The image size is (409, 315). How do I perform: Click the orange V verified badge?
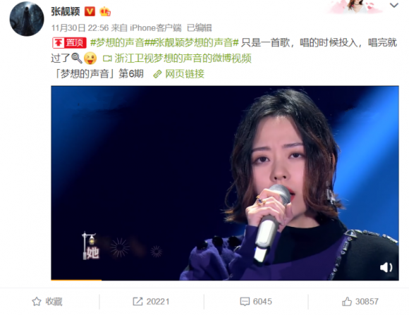[x=90, y=11]
